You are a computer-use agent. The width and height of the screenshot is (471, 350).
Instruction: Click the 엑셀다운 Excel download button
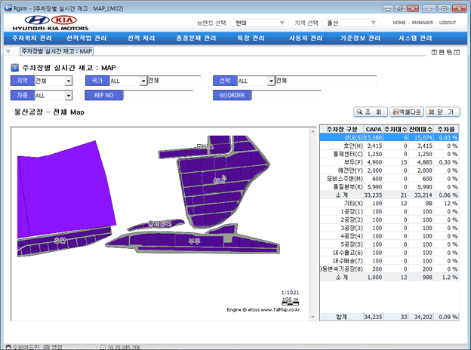point(406,112)
